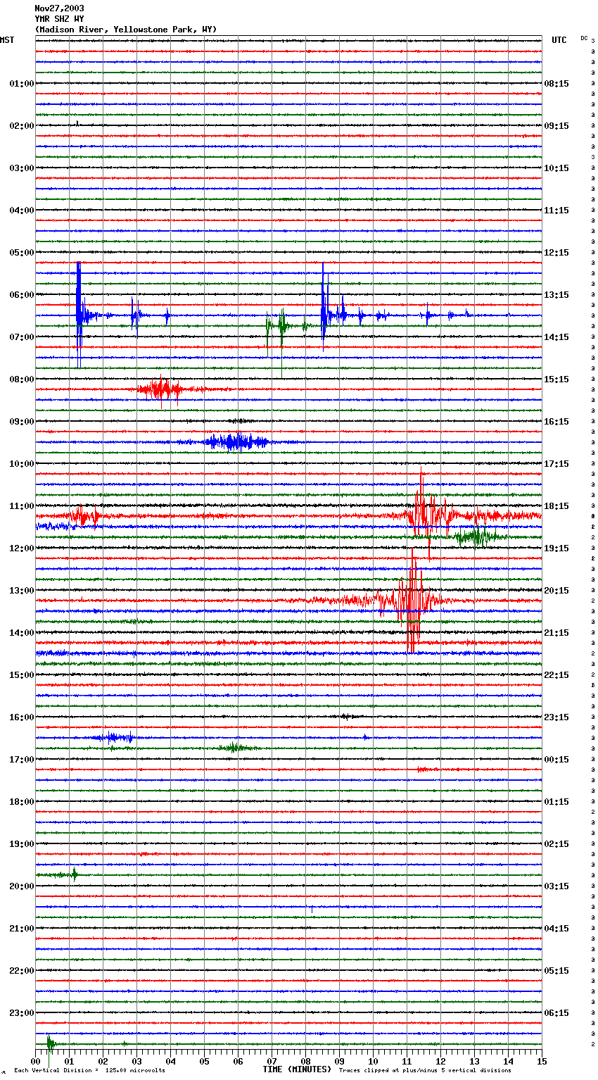
Task: Click the 06 tick on the minutes axis
Action: (238, 1061)
